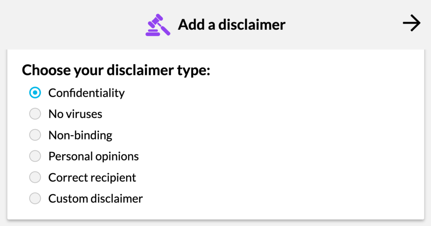The width and height of the screenshot is (431, 226).
Task: Click the Confidentiality text label
Action: point(87,93)
